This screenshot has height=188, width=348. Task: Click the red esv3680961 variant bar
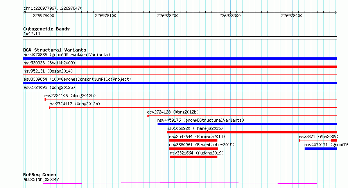(194, 149)
